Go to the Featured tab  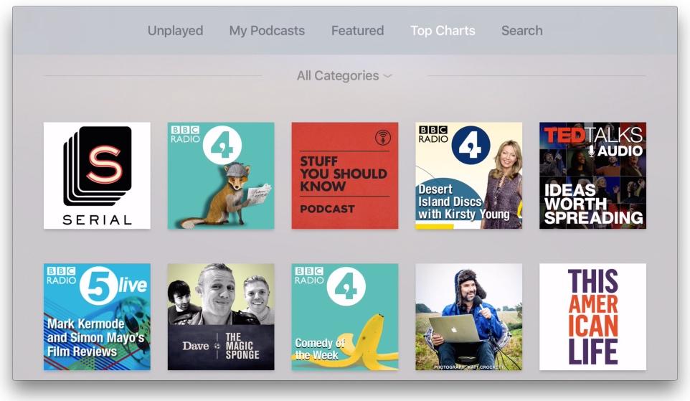click(357, 30)
